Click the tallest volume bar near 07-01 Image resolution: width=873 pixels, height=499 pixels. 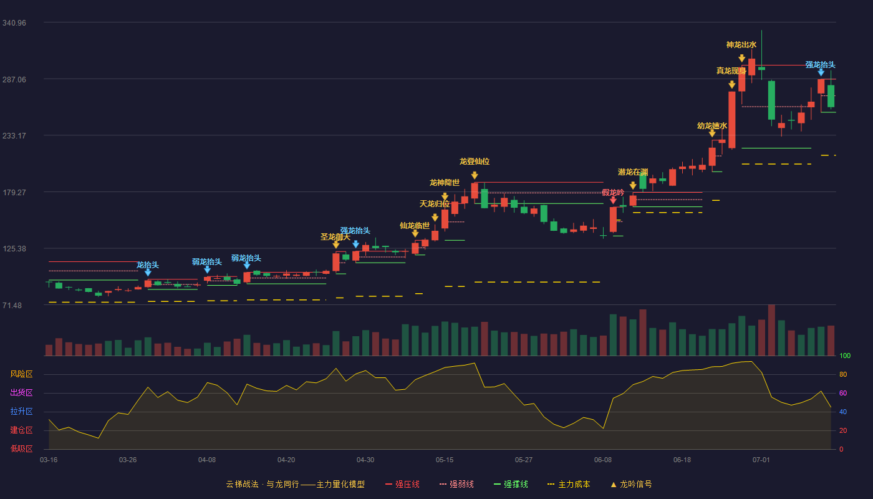(x=771, y=330)
